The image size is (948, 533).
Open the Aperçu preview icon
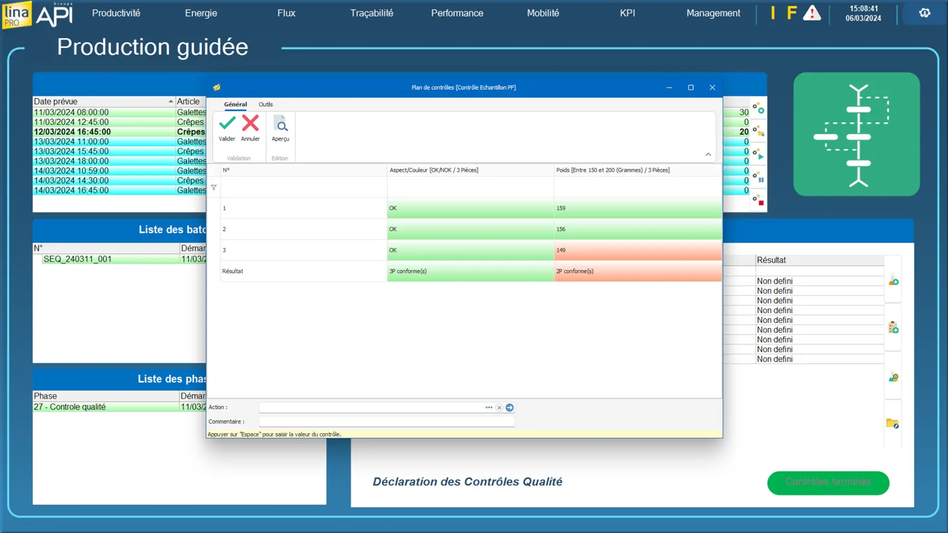point(280,127)
